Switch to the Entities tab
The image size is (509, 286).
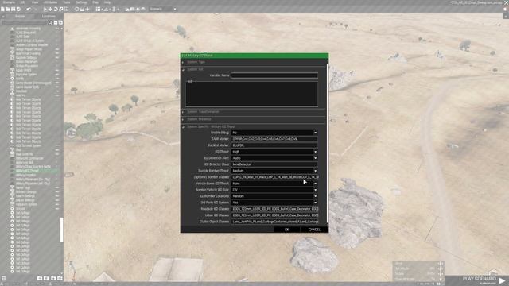coord(20,16)
